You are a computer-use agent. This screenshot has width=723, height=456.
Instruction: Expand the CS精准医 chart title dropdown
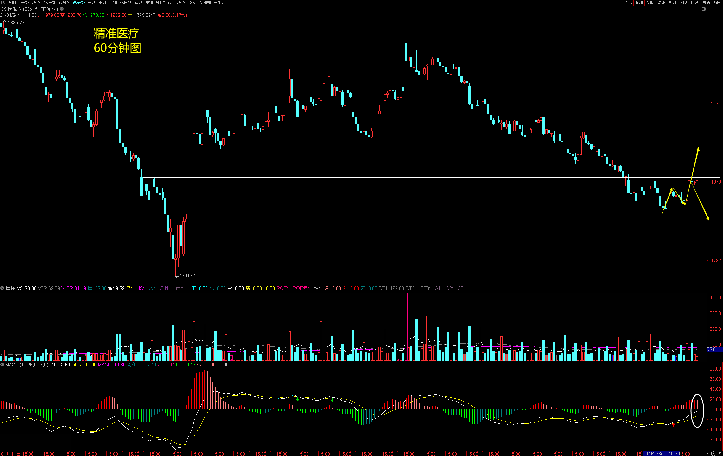pyautogui.click(x=62, y=9)
